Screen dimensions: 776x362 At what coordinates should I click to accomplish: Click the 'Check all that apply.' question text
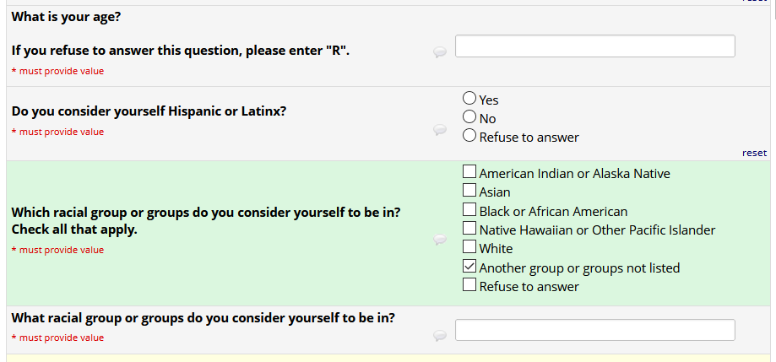tap(74, 229)
